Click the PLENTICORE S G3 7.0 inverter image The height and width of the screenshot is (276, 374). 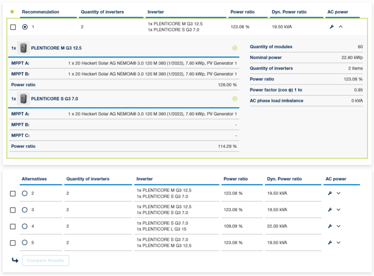[23, 99]
